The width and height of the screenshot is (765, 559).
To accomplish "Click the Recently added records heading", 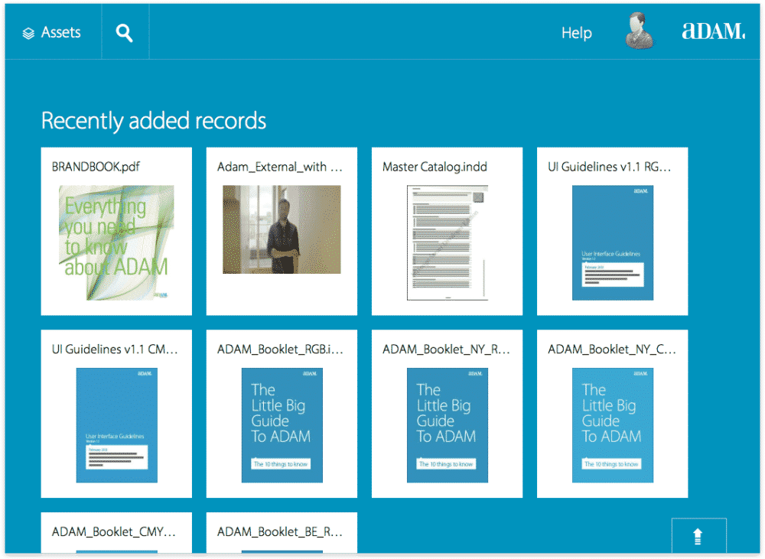I will (x=154, y=121).
